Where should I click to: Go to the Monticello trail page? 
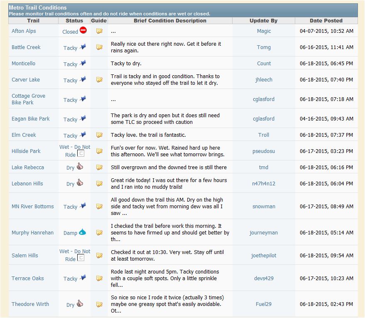pyautogui.click(x=24, y=63)
